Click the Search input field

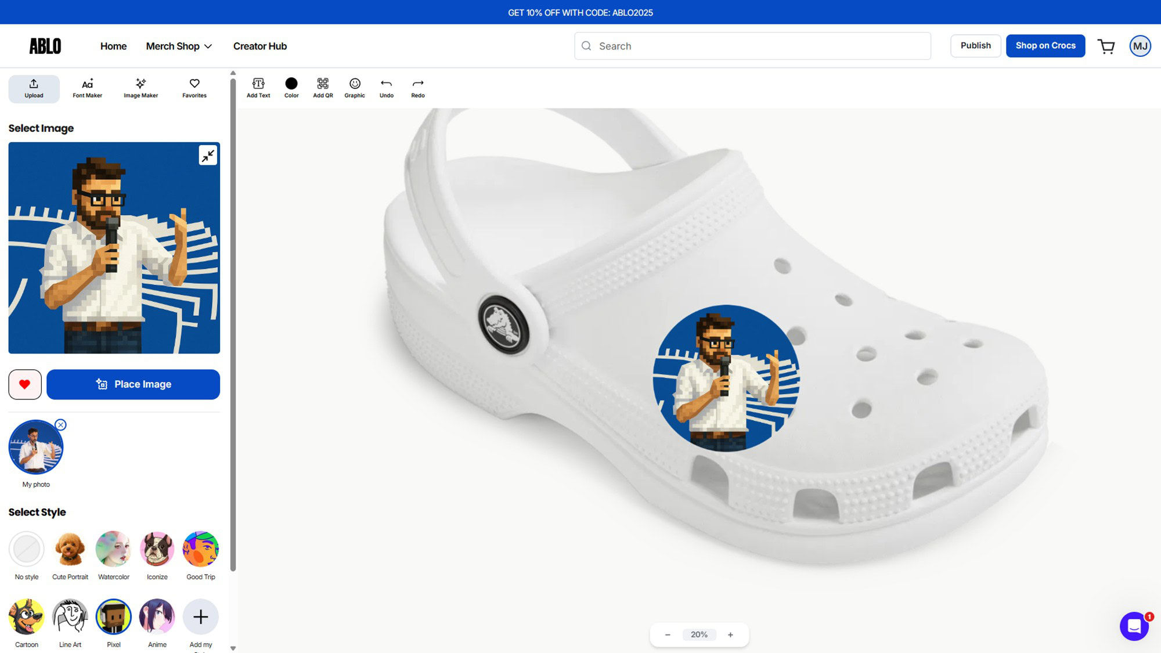click(x=752, y=46)
